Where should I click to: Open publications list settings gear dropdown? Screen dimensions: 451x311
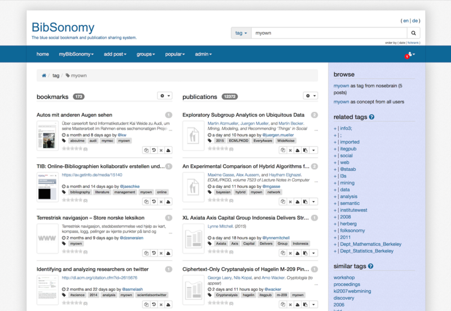pyautogui.click(x=311, y=96)
